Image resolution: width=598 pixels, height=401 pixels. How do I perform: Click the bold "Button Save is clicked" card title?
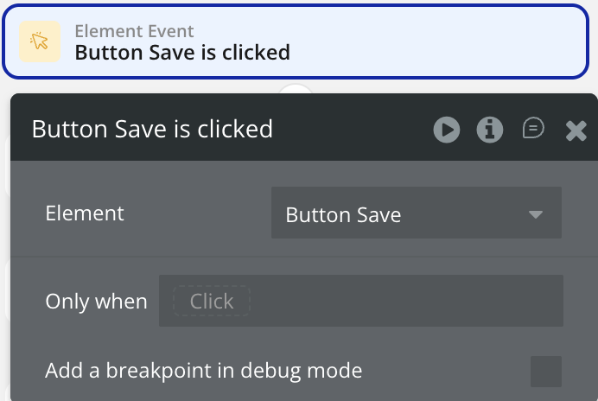(182, 53)
